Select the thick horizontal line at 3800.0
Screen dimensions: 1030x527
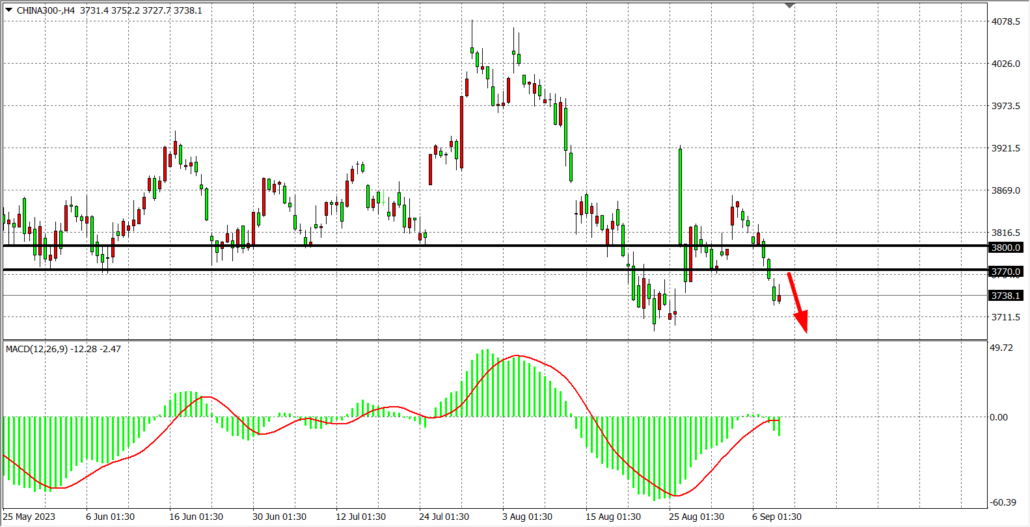click(x=390, y=246)
